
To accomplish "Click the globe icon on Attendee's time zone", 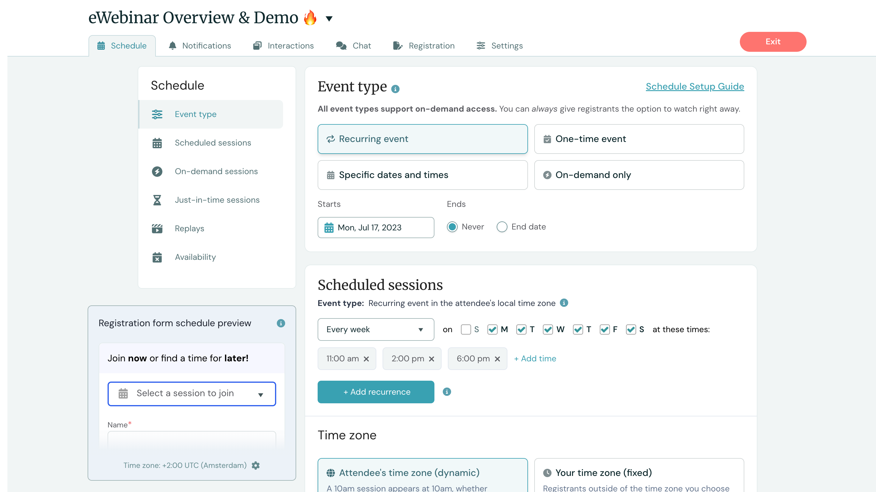I will pyautogui.click(x=330, y=473).
